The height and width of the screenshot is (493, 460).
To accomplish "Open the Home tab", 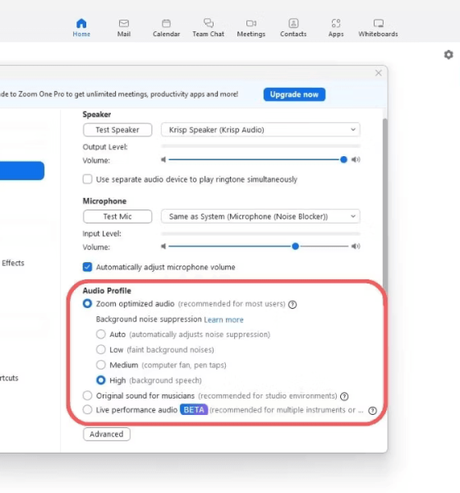I will point(81,28).
